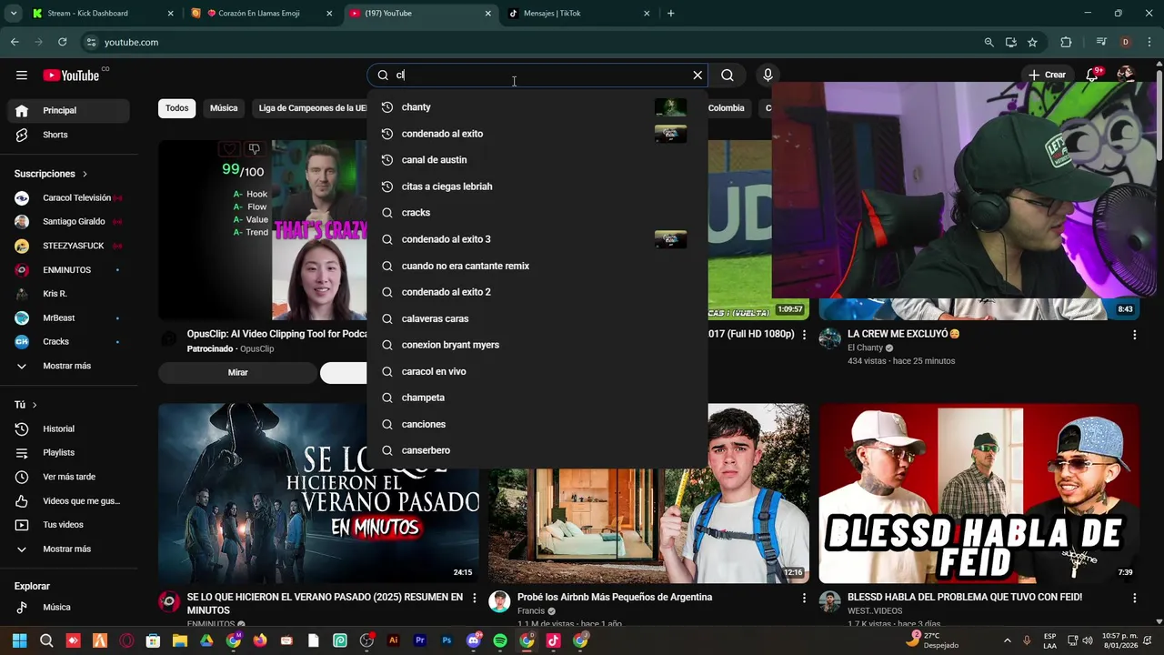
Task: Open options for LA CREW ME EXCLUYÓ video
Action: pyautogui.click(x=1134, y=335)
